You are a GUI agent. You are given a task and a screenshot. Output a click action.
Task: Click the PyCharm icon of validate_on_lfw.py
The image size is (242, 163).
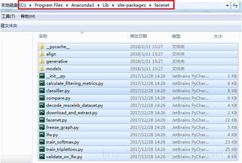click(x=42, y=156)
